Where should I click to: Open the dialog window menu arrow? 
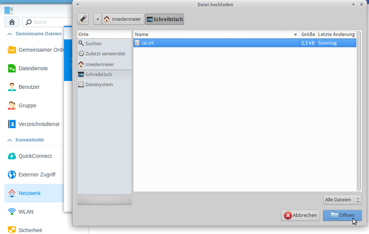[77, 5]
